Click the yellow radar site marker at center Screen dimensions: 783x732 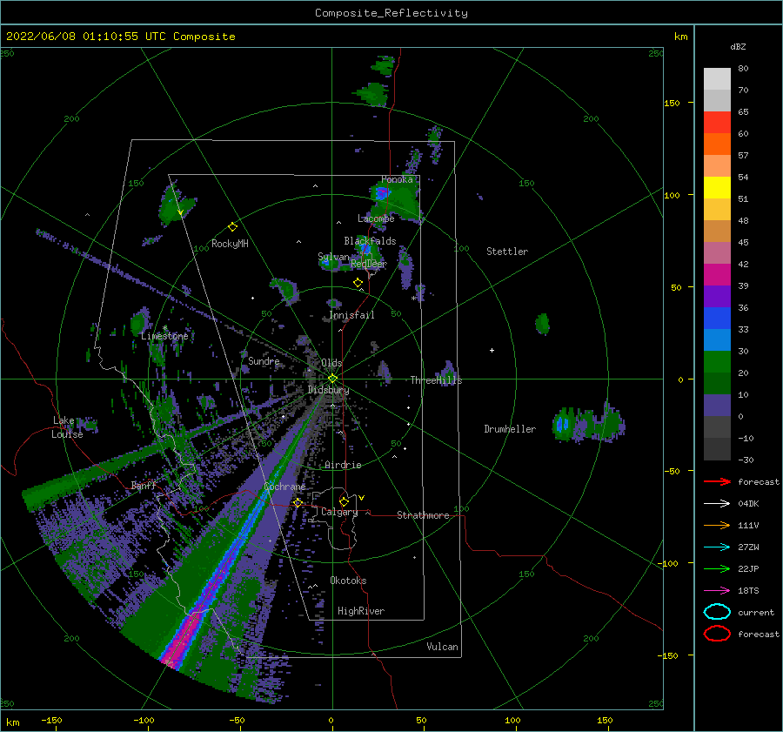coord(332,379)
